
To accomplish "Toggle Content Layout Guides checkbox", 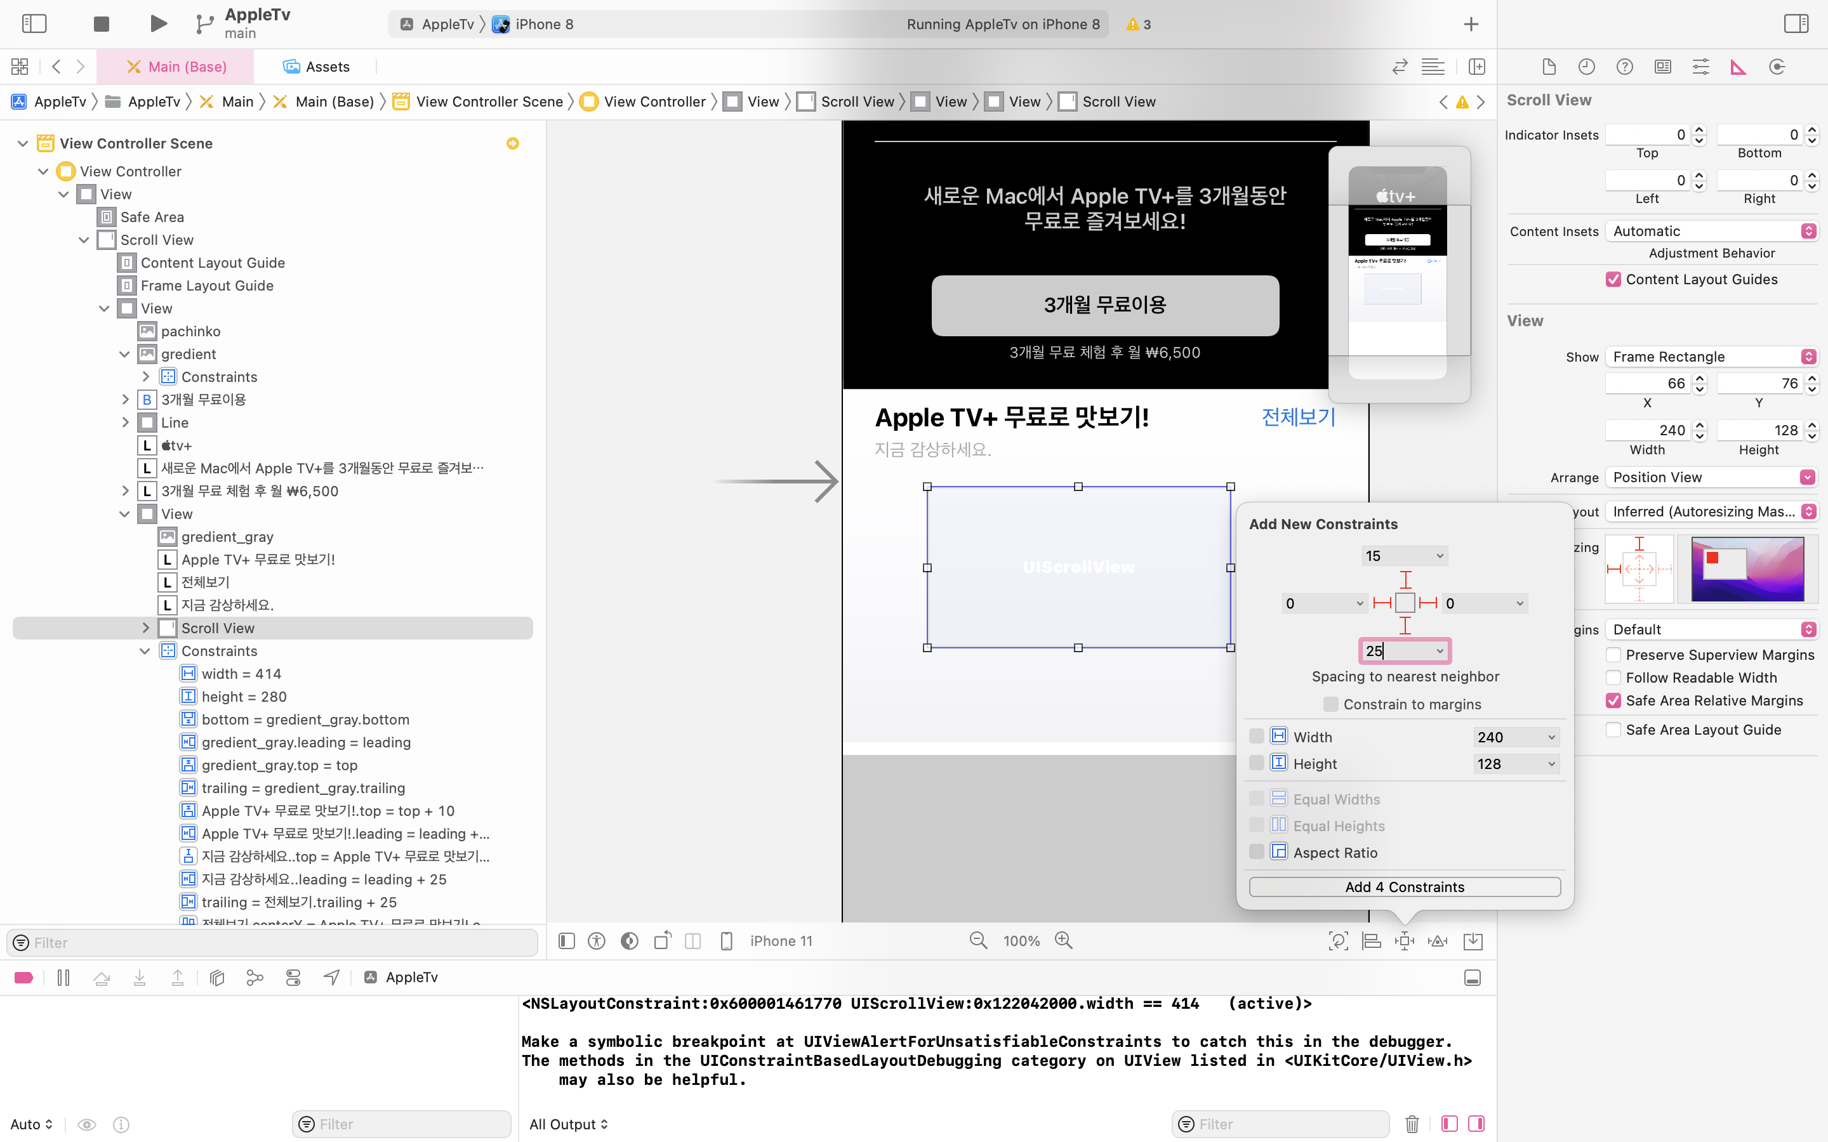I will coord(1613,279).
